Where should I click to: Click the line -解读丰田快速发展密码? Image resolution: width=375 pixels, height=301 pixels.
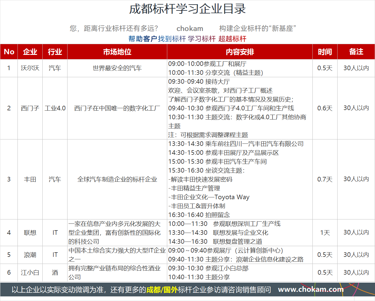(200, 179)
